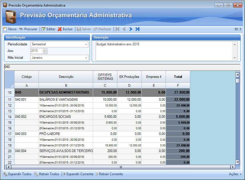Select the Código column header

[27, 77]
